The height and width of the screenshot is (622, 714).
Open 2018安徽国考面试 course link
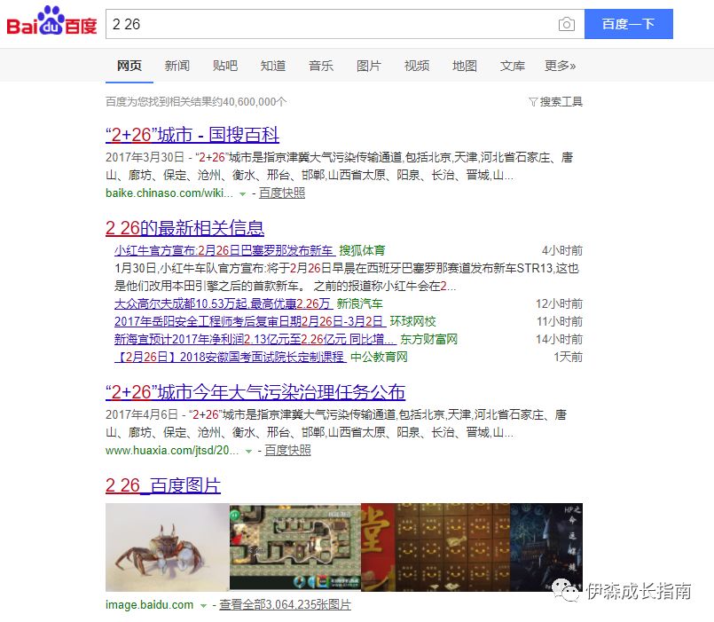point(231,357)
